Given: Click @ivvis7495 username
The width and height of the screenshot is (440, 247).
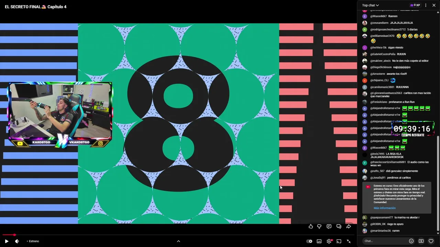Looking at the screenshot, I should pos(377,154).
